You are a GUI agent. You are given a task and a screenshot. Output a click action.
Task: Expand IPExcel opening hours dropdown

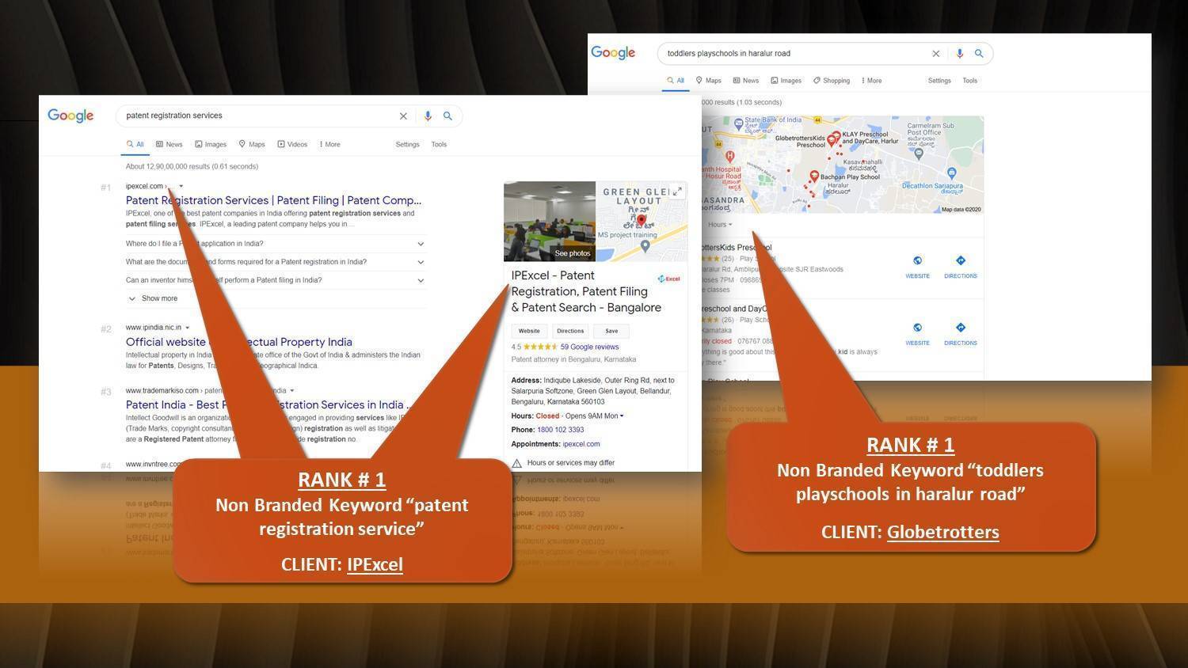click(x=622, y=416)
